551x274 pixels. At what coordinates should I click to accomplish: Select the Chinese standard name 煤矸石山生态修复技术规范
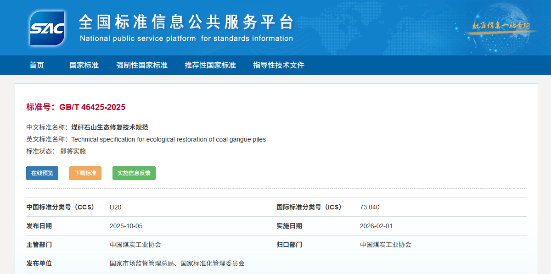pyautogui.click(x=110, y=127)
